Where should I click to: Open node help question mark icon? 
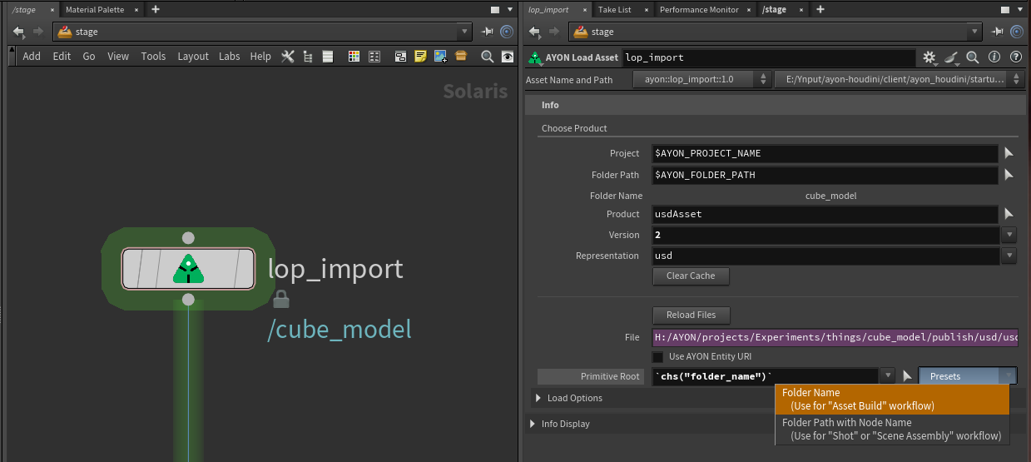pyautogui.click(x=1015, y=57)
